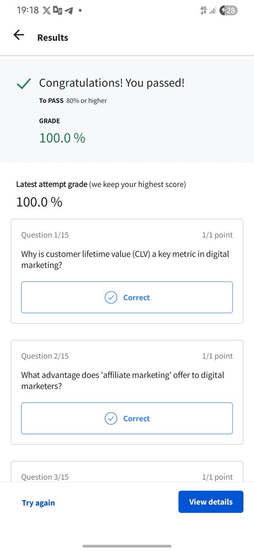Tap the Question 3/15 card header

click(127, 477)
